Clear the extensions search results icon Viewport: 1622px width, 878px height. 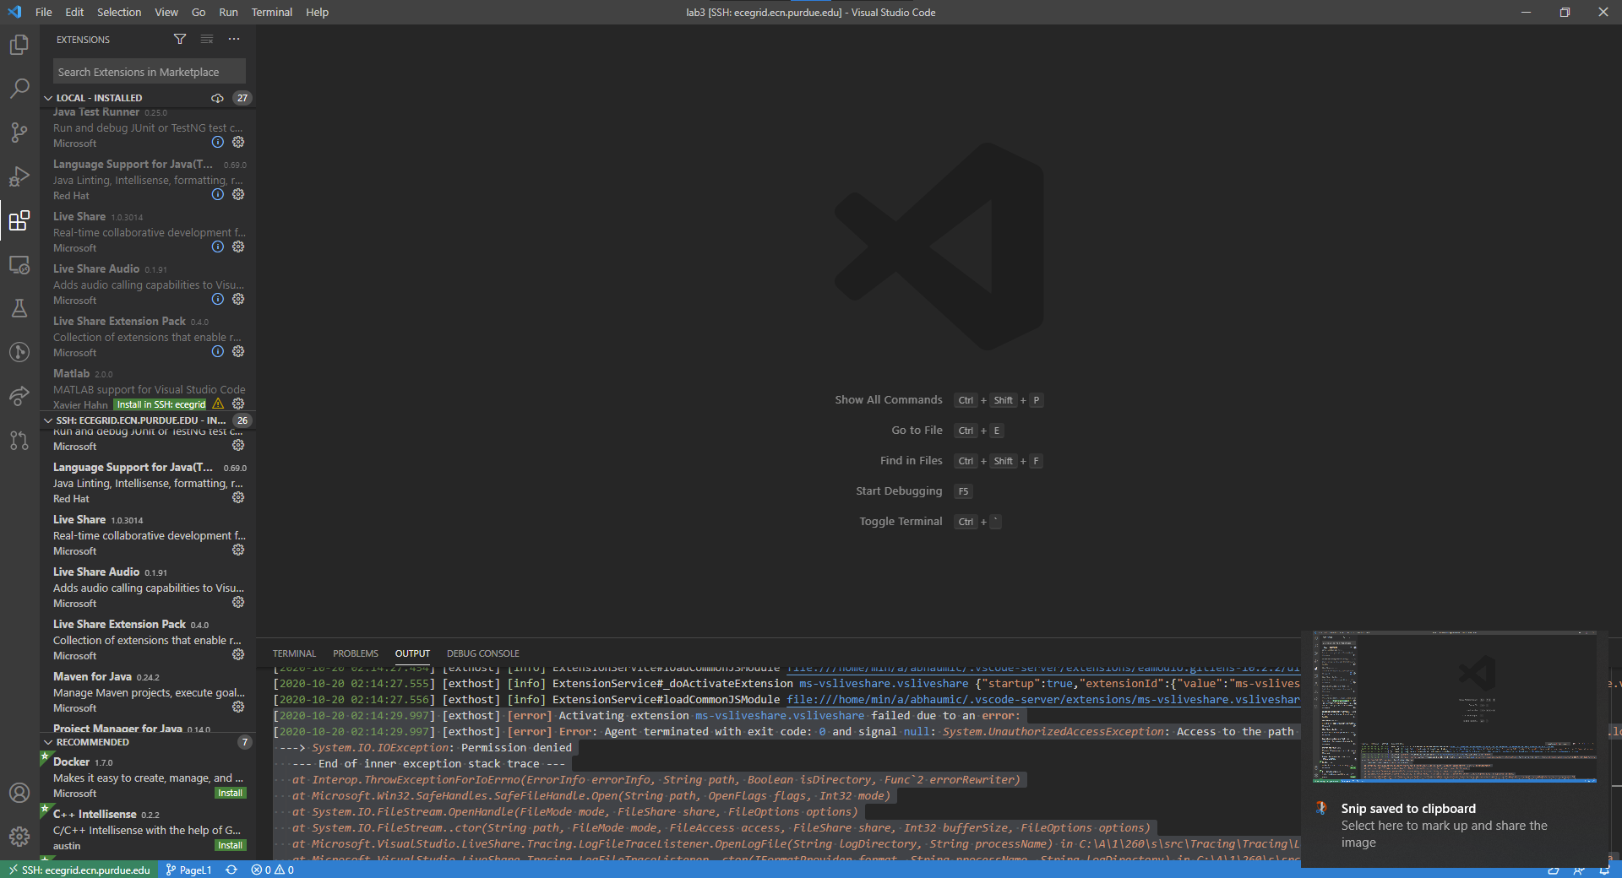tap(207, 40)
